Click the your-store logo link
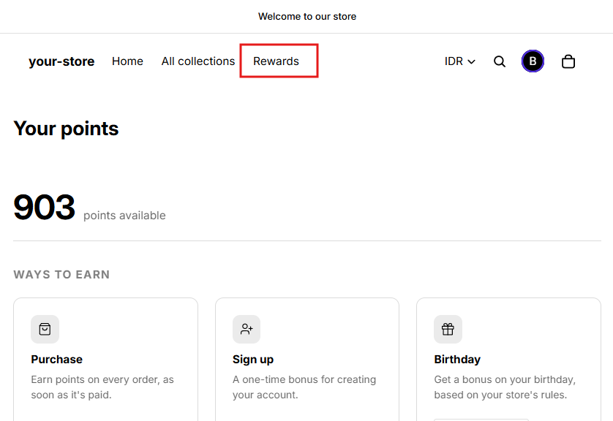 point(61,61)
